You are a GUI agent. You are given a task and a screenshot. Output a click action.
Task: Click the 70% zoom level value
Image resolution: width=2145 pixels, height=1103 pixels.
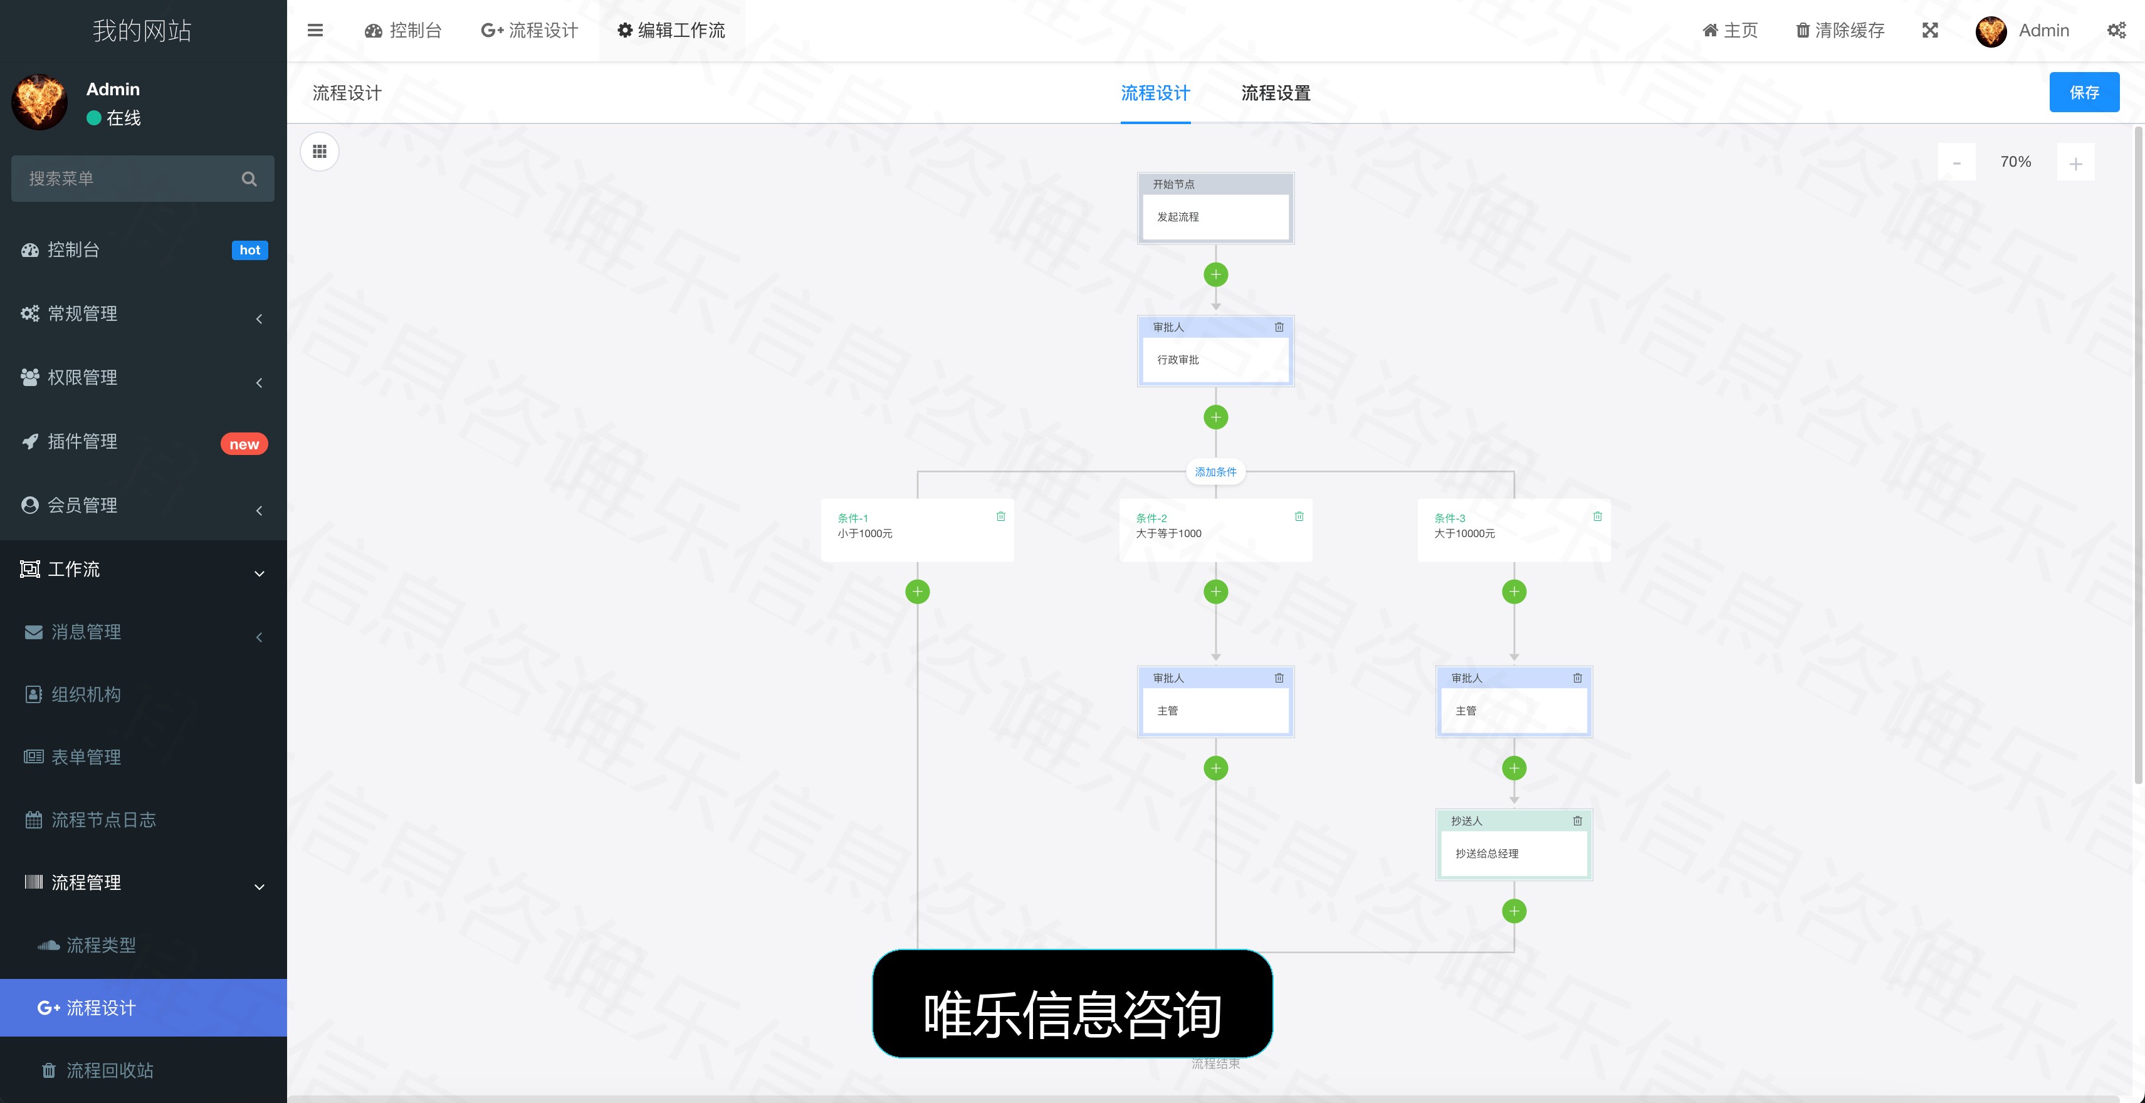pos(2016,162)
